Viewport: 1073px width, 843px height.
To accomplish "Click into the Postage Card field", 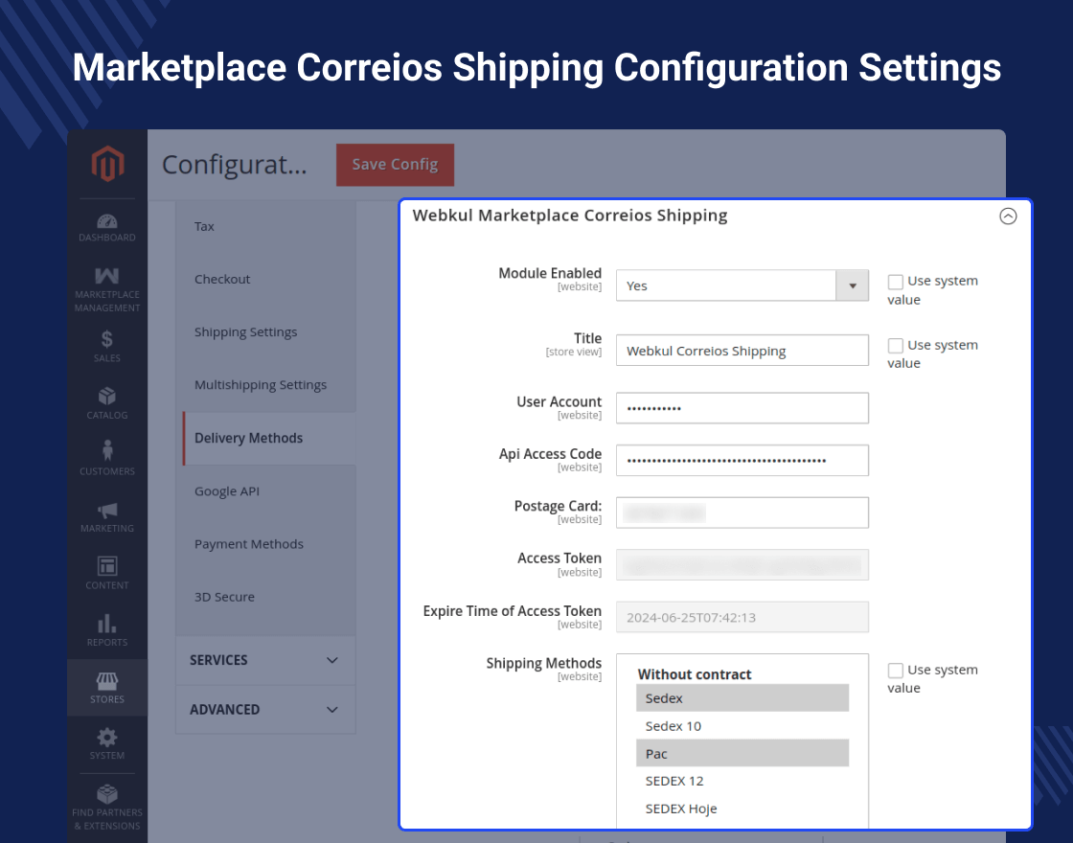I will 742,513.
